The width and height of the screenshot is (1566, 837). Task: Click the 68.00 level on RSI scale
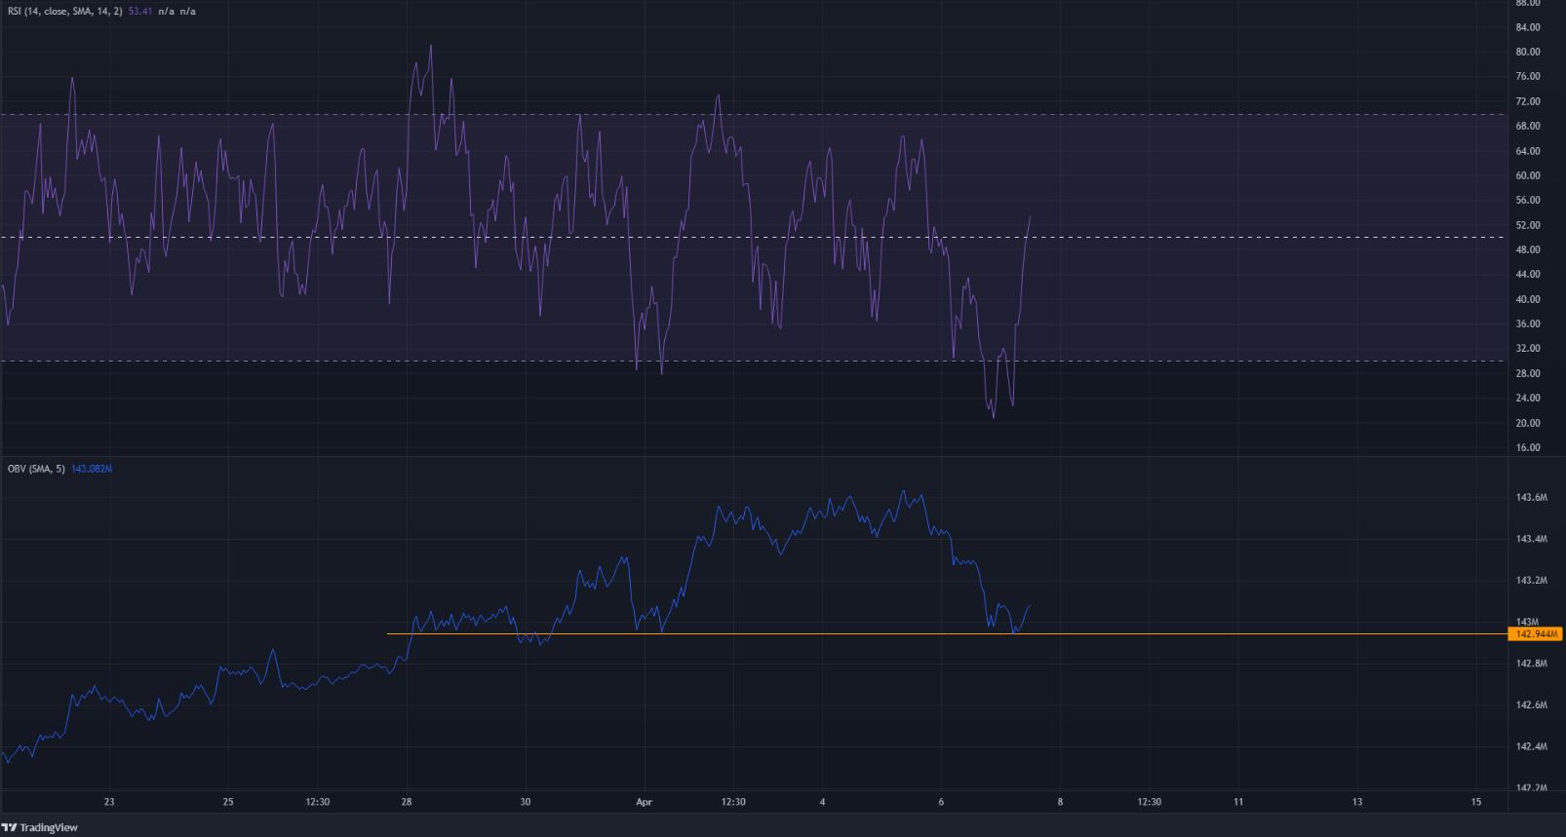[1528, 126]
